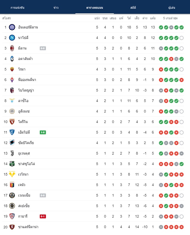Viewport: 190px width, 235px height.
Task: Click the Inter Milan club crest
Action: coord(12,27)
